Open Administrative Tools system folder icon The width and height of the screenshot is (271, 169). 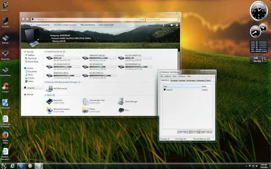pyautogui.click(x=85, y=101)
